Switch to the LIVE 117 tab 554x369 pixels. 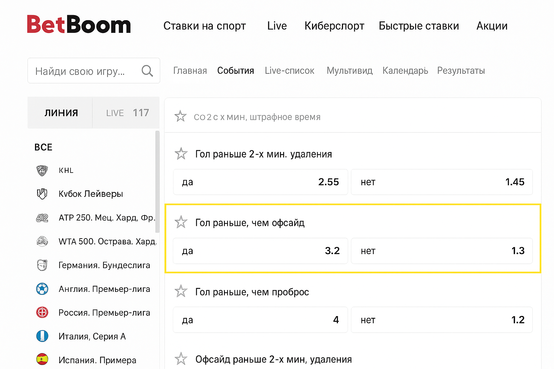tap(127, 113)
